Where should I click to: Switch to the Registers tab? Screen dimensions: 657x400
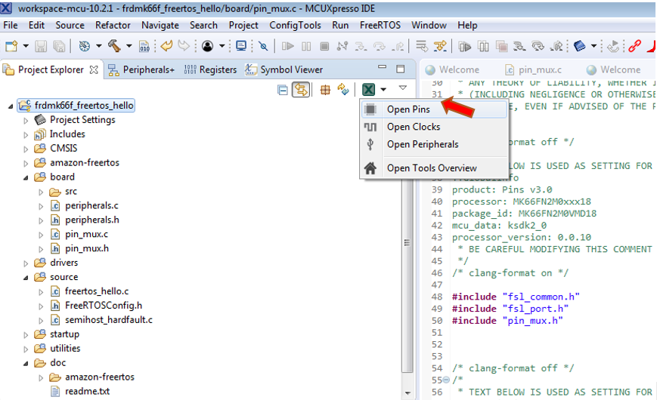tap(210, 70)
